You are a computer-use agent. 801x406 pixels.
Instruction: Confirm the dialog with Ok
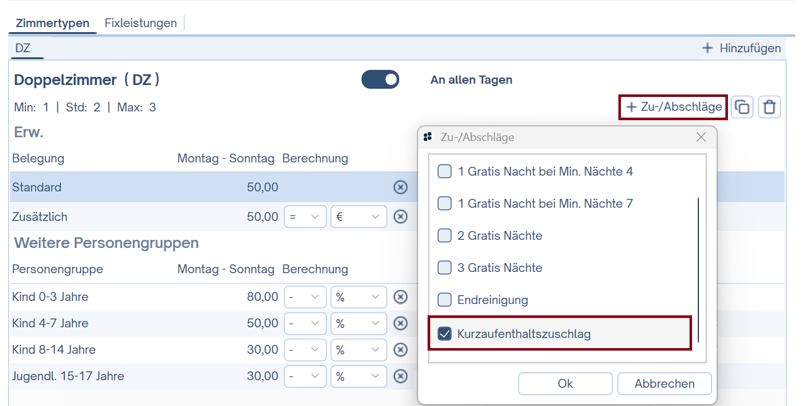pos(565,383)
